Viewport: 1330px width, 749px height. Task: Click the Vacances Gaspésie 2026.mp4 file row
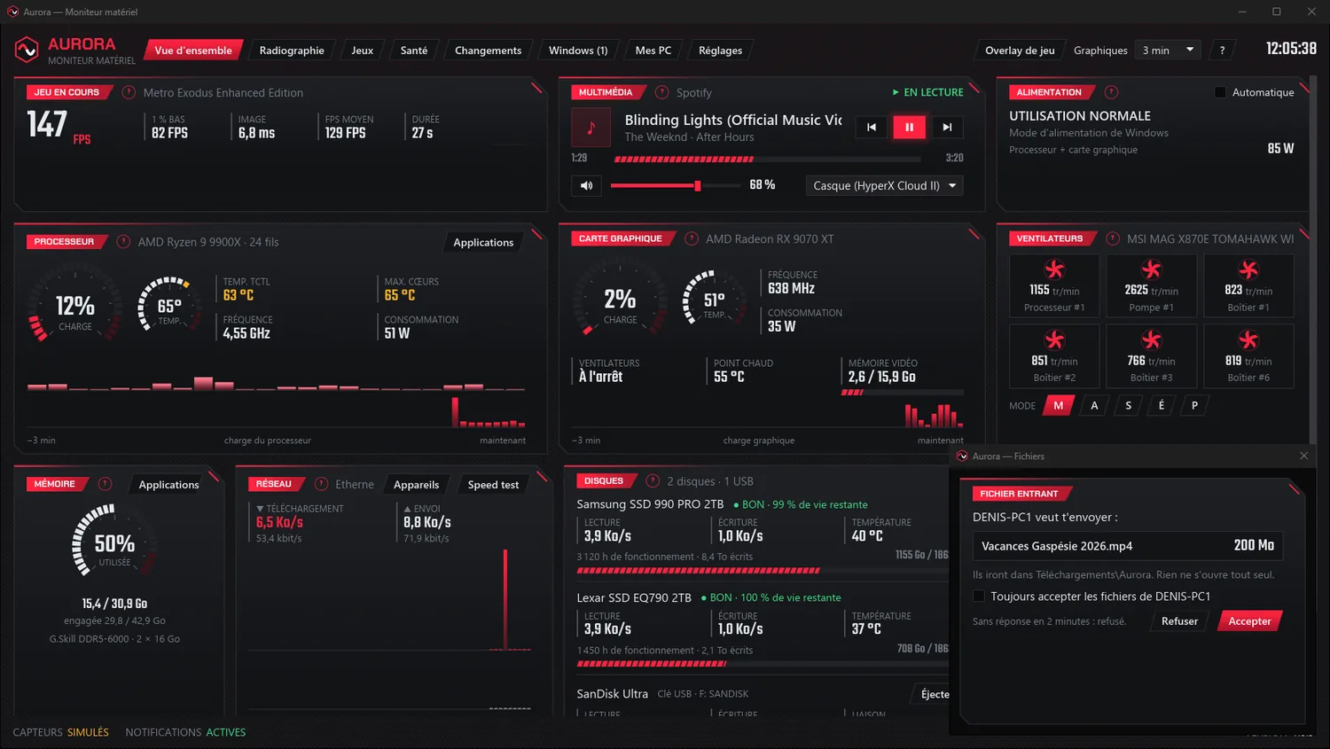1127,546
